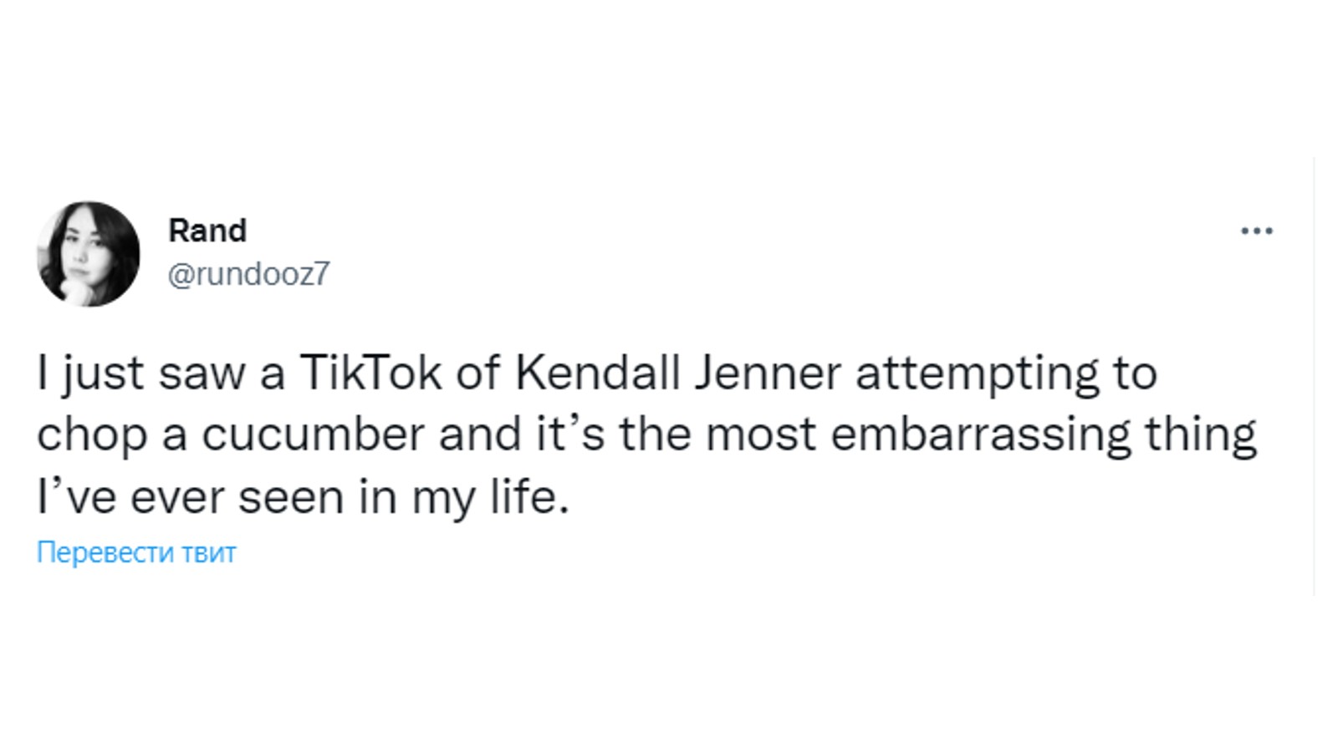The image size is (1338, 752).
Task: Click the word "chop" starting the second line
Action: click(91, 436)
